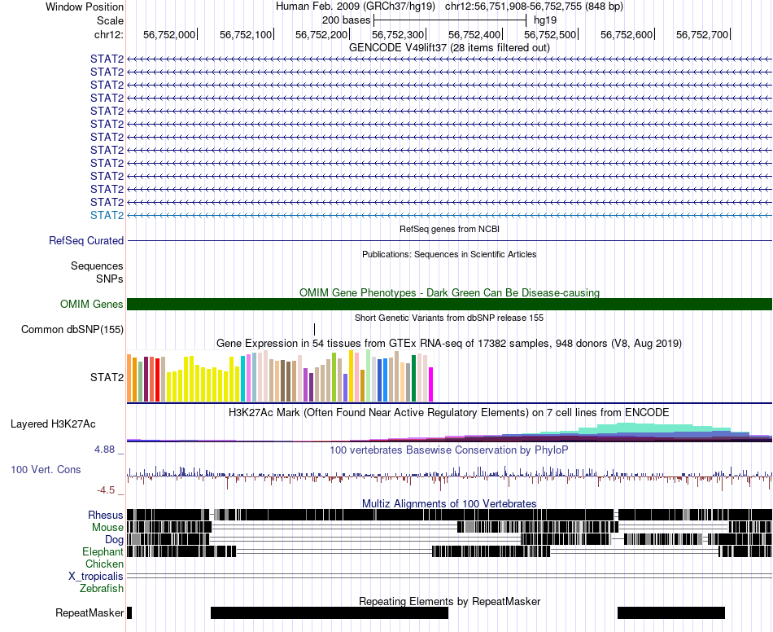Open the GTEx STAT2 expression bar chart

(x=280, y=376)
